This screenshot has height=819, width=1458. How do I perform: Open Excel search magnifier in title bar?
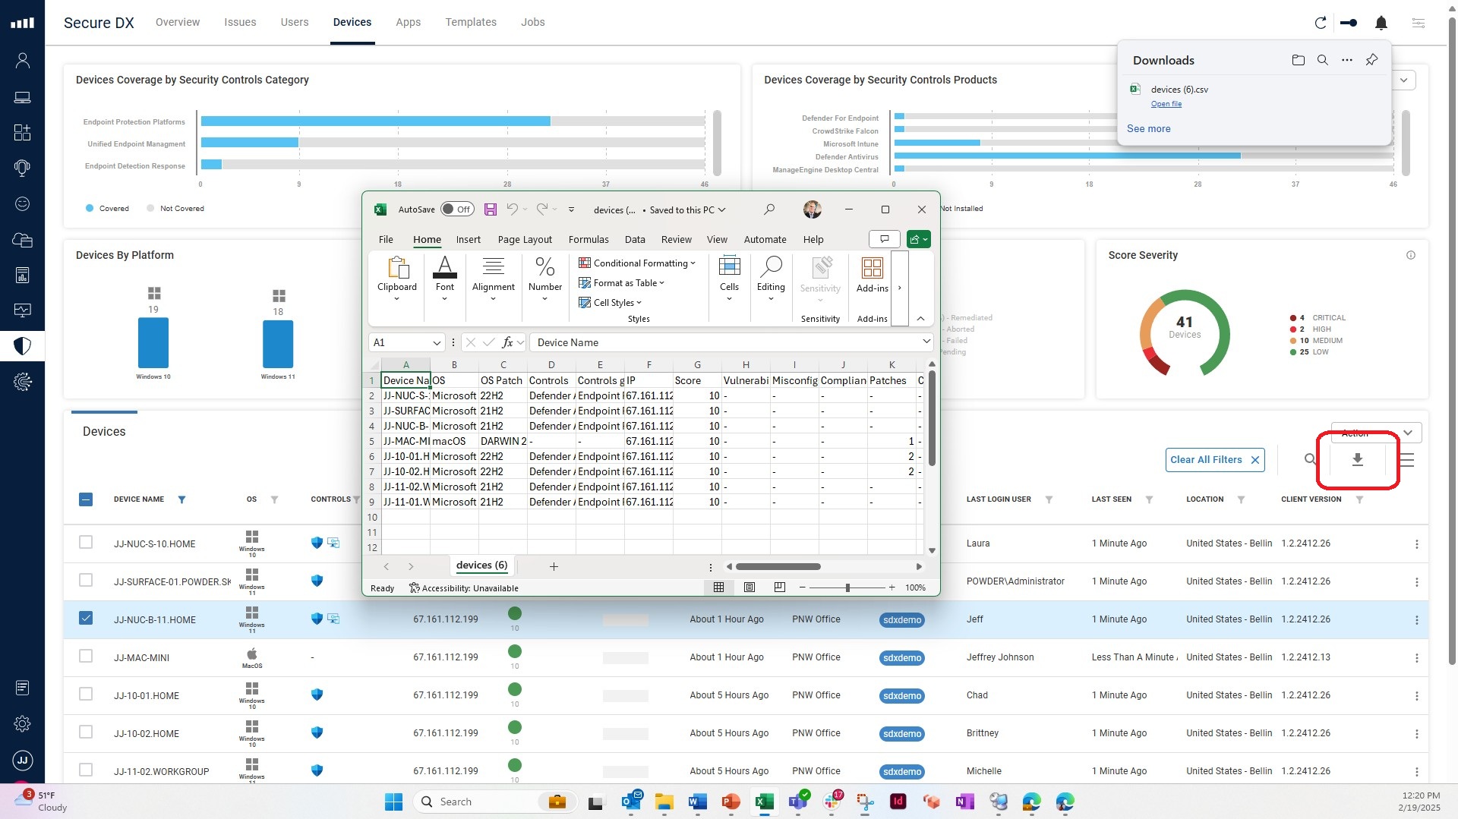(x=769, y=209)
